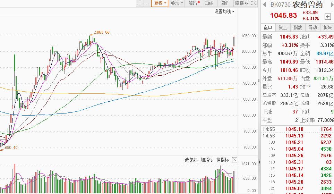Open the 复权 dropdown
This screenshot has width=334, height=194.
160,3
